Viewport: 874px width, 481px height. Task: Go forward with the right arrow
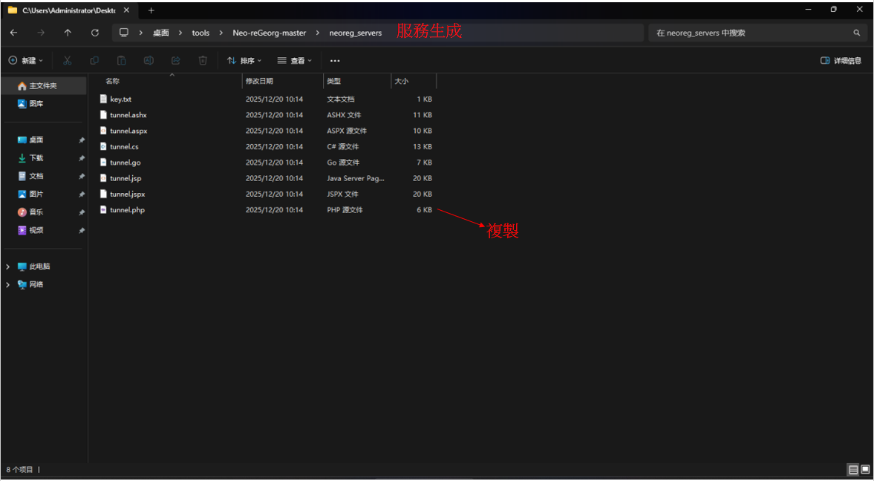coord(41,33)
